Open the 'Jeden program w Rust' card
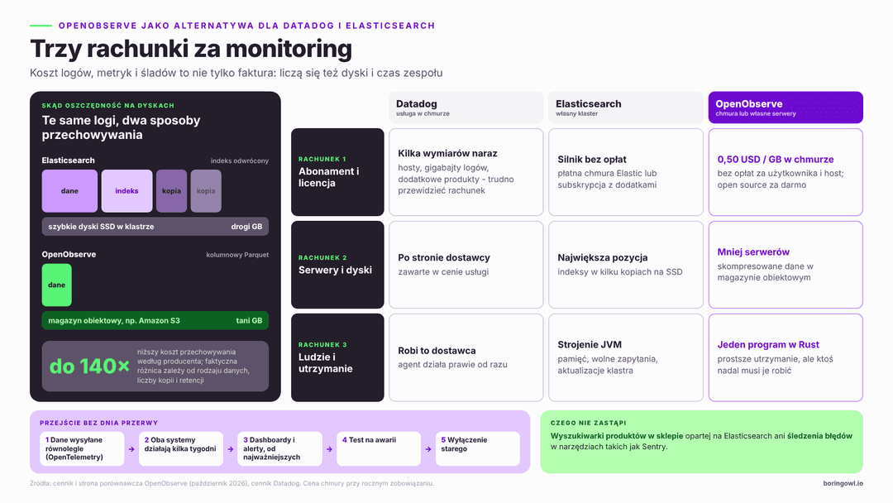893x503 pixels. tap(786, 357)
